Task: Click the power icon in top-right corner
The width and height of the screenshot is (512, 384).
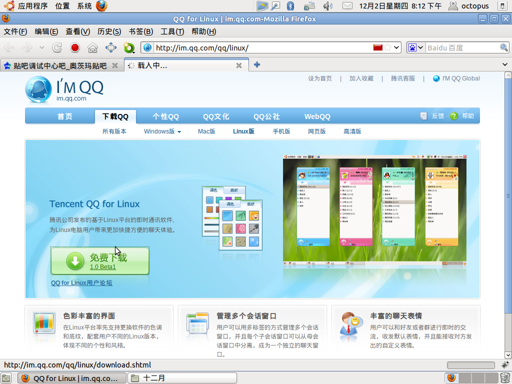Action: point(503,6)
